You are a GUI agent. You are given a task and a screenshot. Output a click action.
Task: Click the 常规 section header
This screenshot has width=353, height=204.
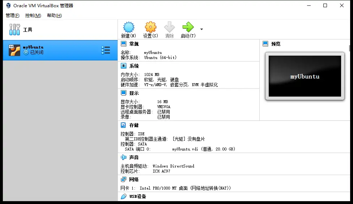[134, 44]
